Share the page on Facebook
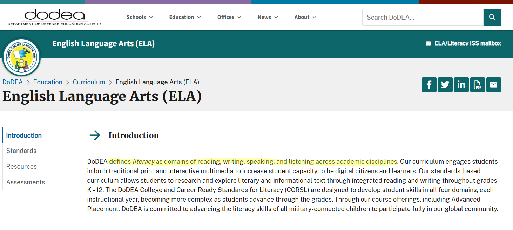This screenshot has height=230, width=513. [429, 84]
